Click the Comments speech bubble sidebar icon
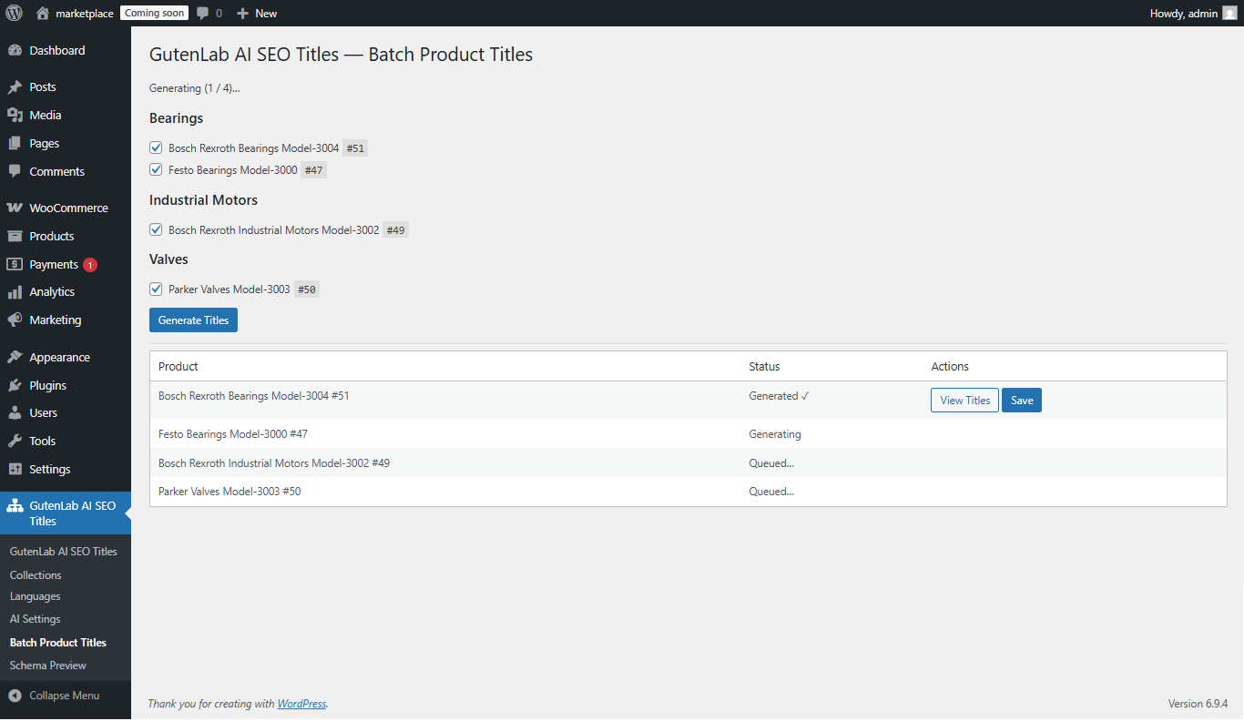Viewport: 1244px width, 721px height. click(15, 171)
